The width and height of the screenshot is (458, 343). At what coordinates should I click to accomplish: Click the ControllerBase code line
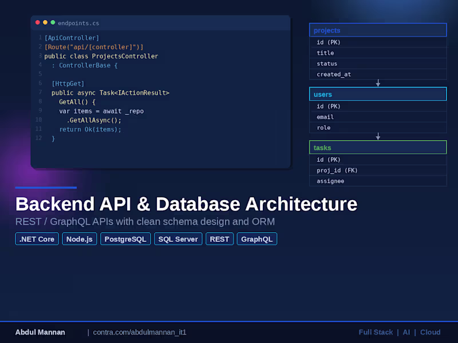click(85, 65)
